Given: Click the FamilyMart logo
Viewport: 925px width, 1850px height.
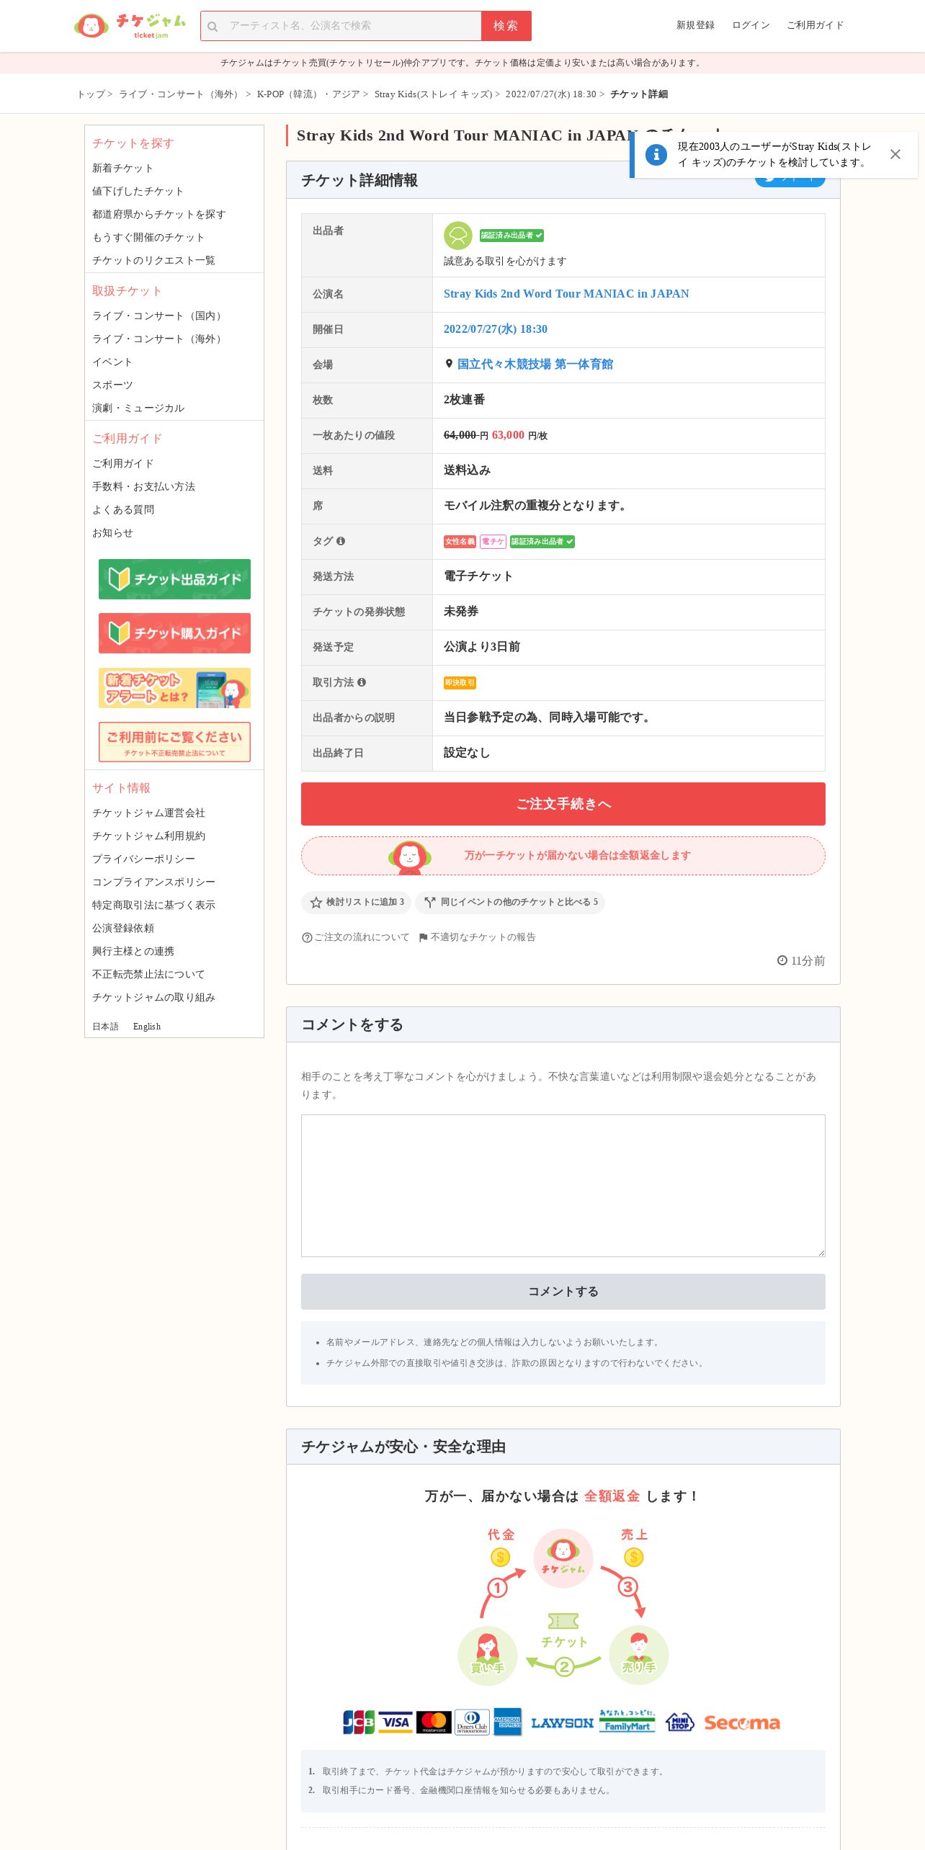Looking at the screenshot, I should pos(627,1721).
